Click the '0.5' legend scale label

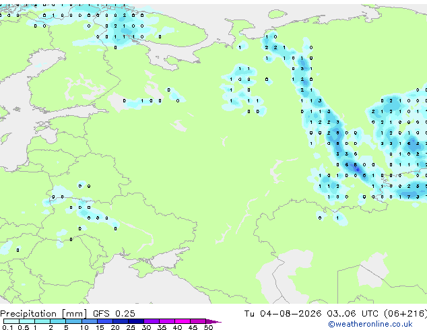pos(23,327)
